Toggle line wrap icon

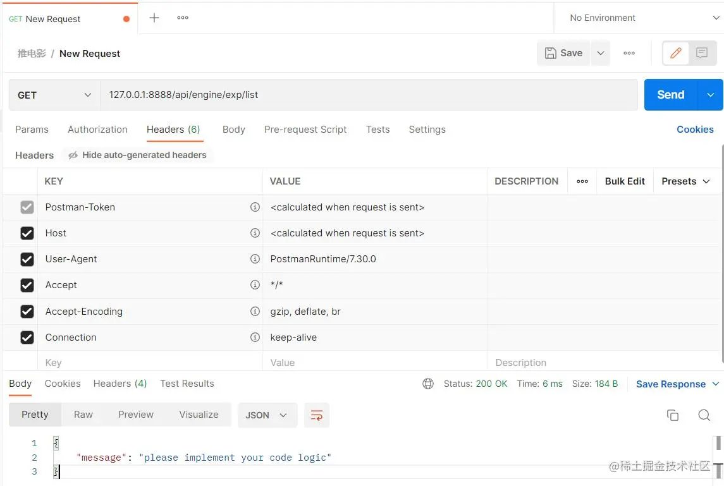pos(317,415)
